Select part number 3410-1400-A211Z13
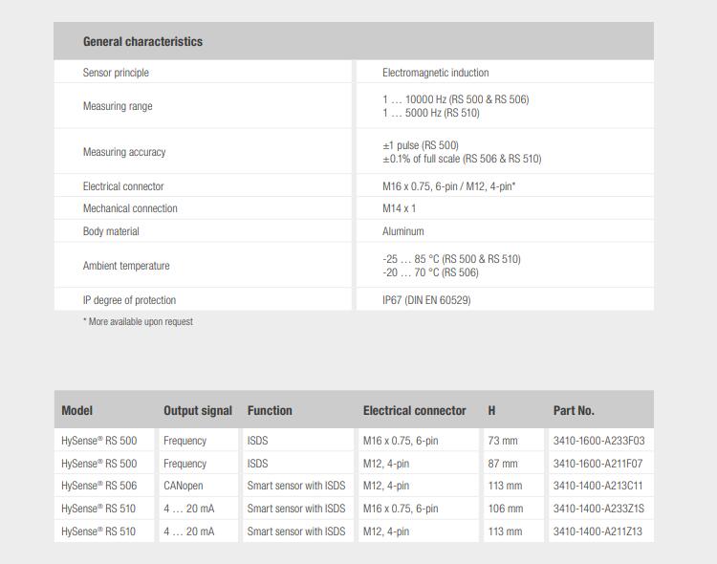This screenshot has width=717, height=564. [597, 531]
